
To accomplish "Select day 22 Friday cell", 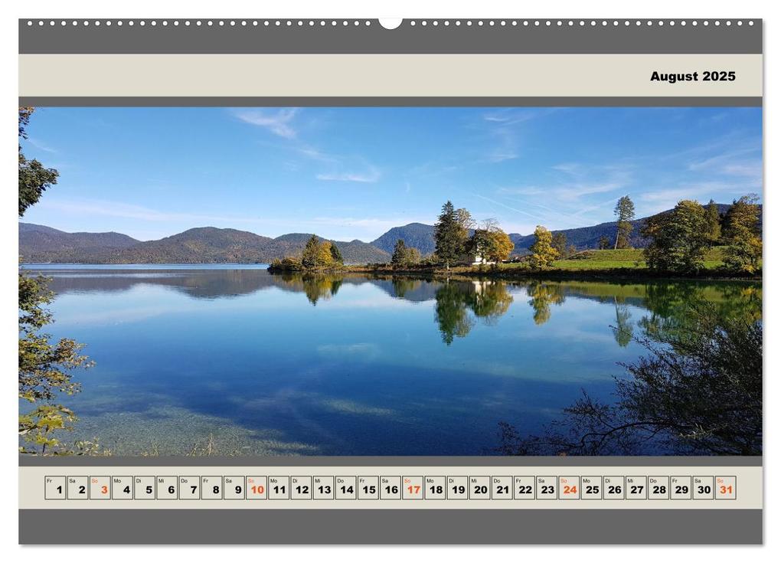I will (524, 488).
